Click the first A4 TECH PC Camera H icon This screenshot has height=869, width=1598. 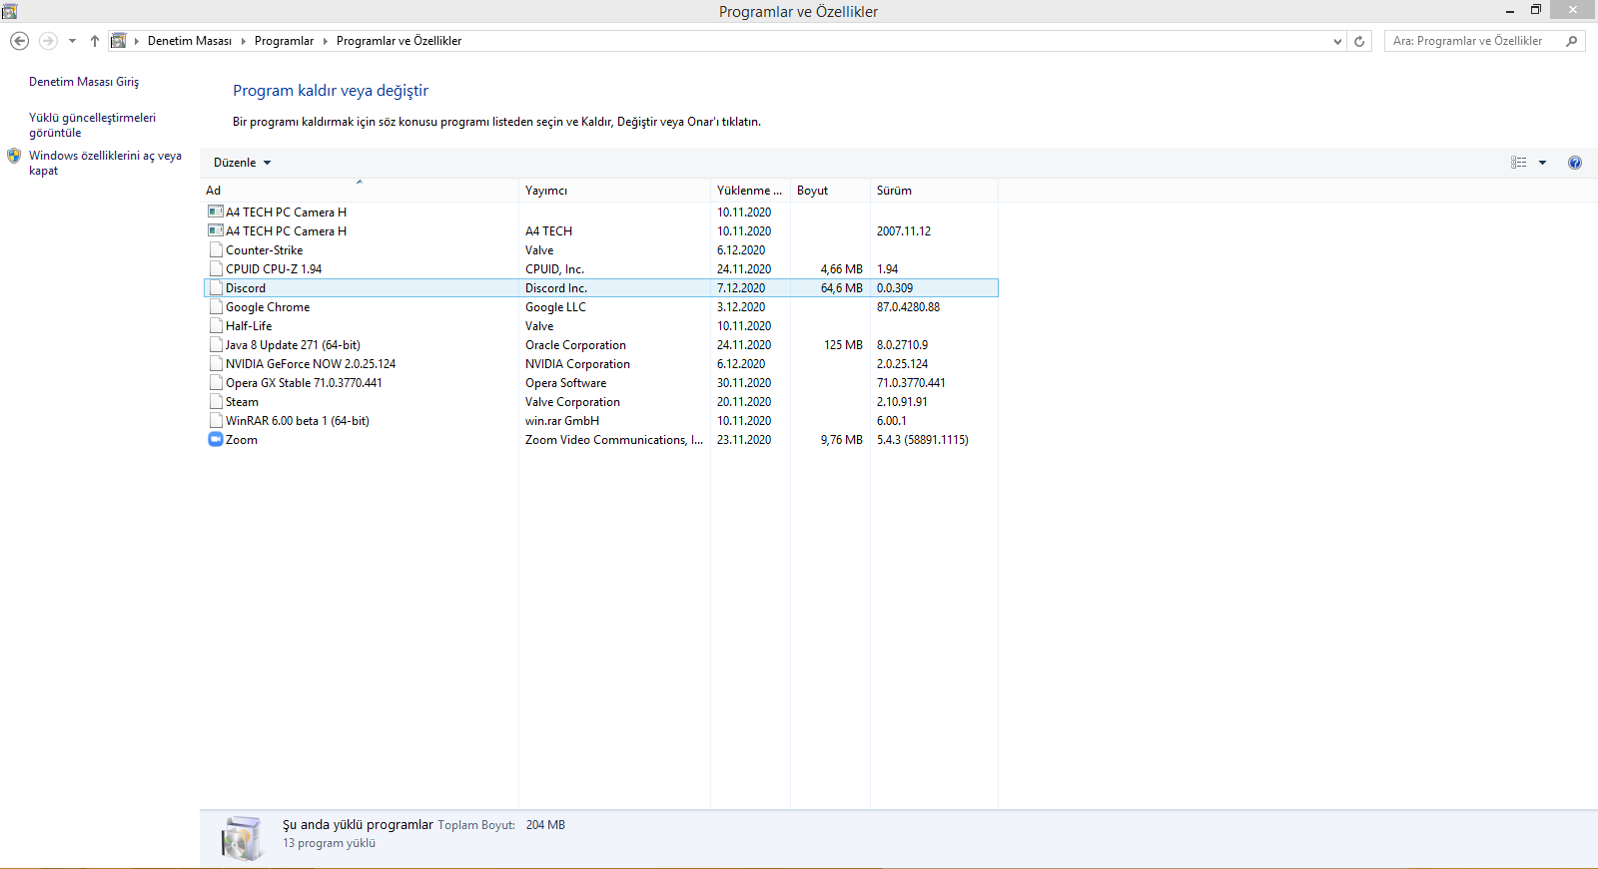216,212
